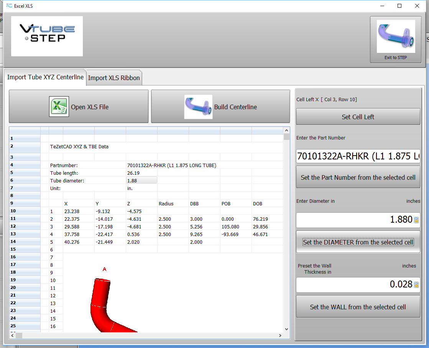Set the WALL from the selected cell

[358, 307]
